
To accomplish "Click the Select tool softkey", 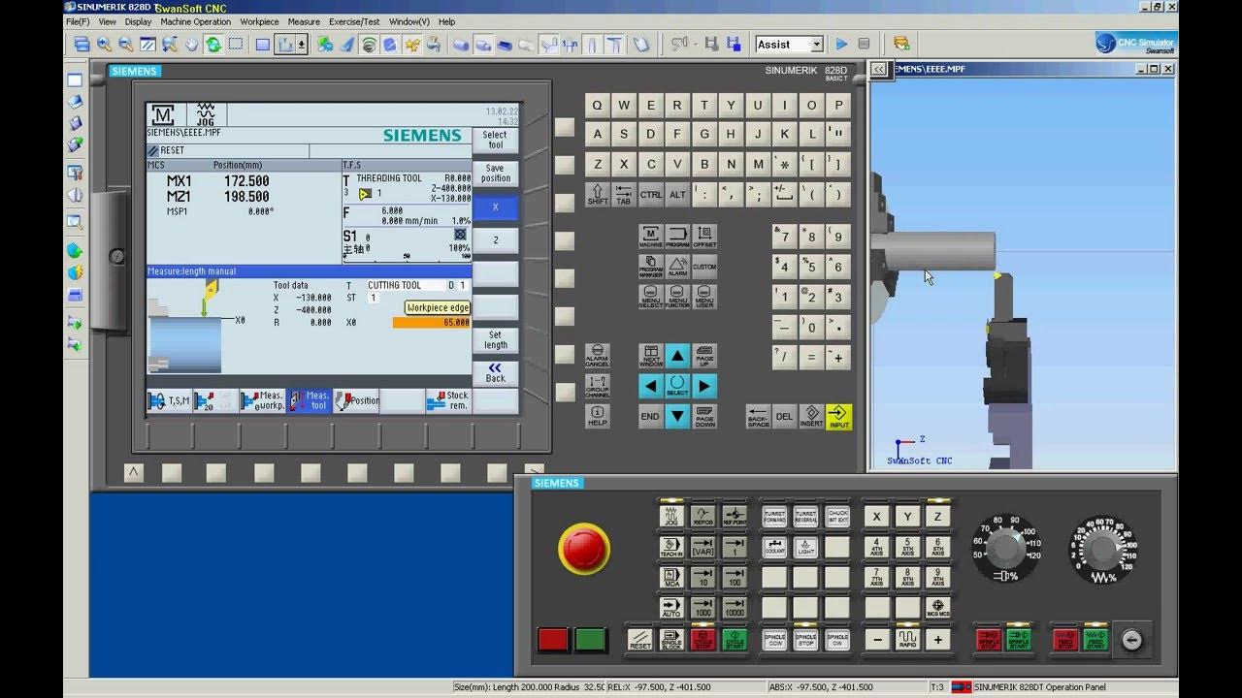I will [x=495, y=140].
